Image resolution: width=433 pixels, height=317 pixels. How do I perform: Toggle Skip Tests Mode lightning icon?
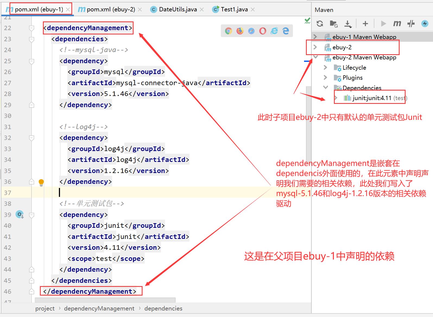point(425,24)
